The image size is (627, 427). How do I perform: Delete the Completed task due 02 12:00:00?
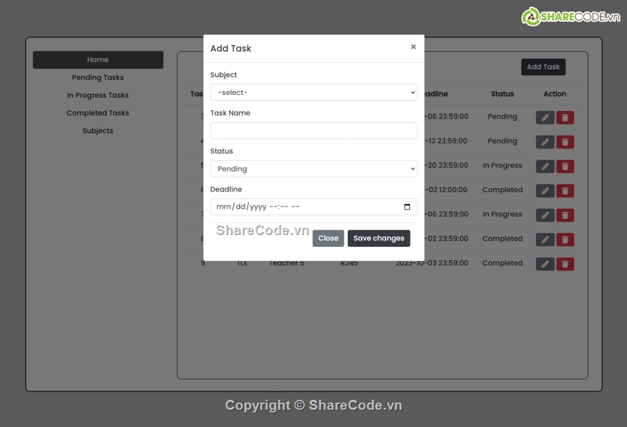(565, 191)
